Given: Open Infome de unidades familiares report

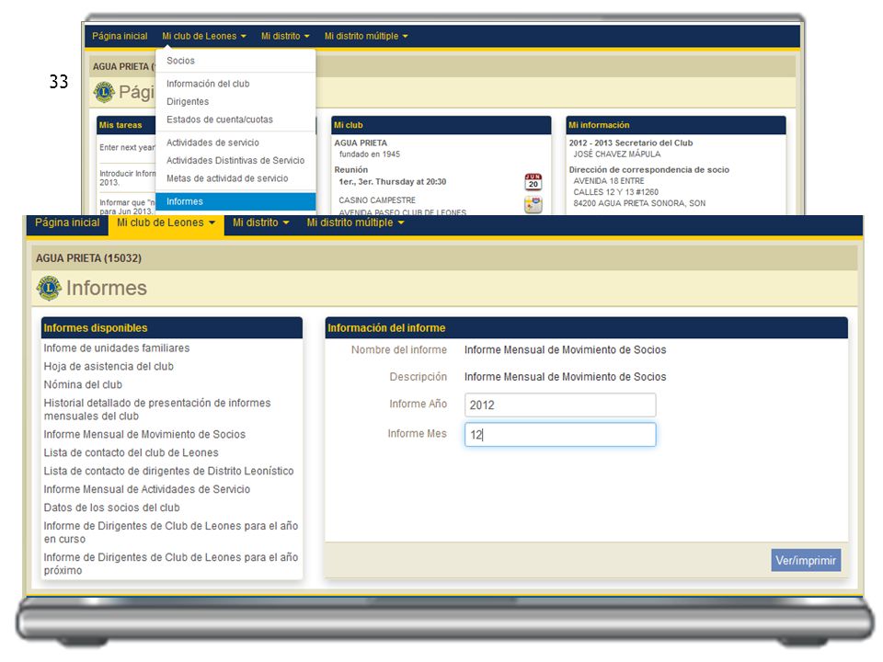Looking at the screenshot, I should click(117, 348).
